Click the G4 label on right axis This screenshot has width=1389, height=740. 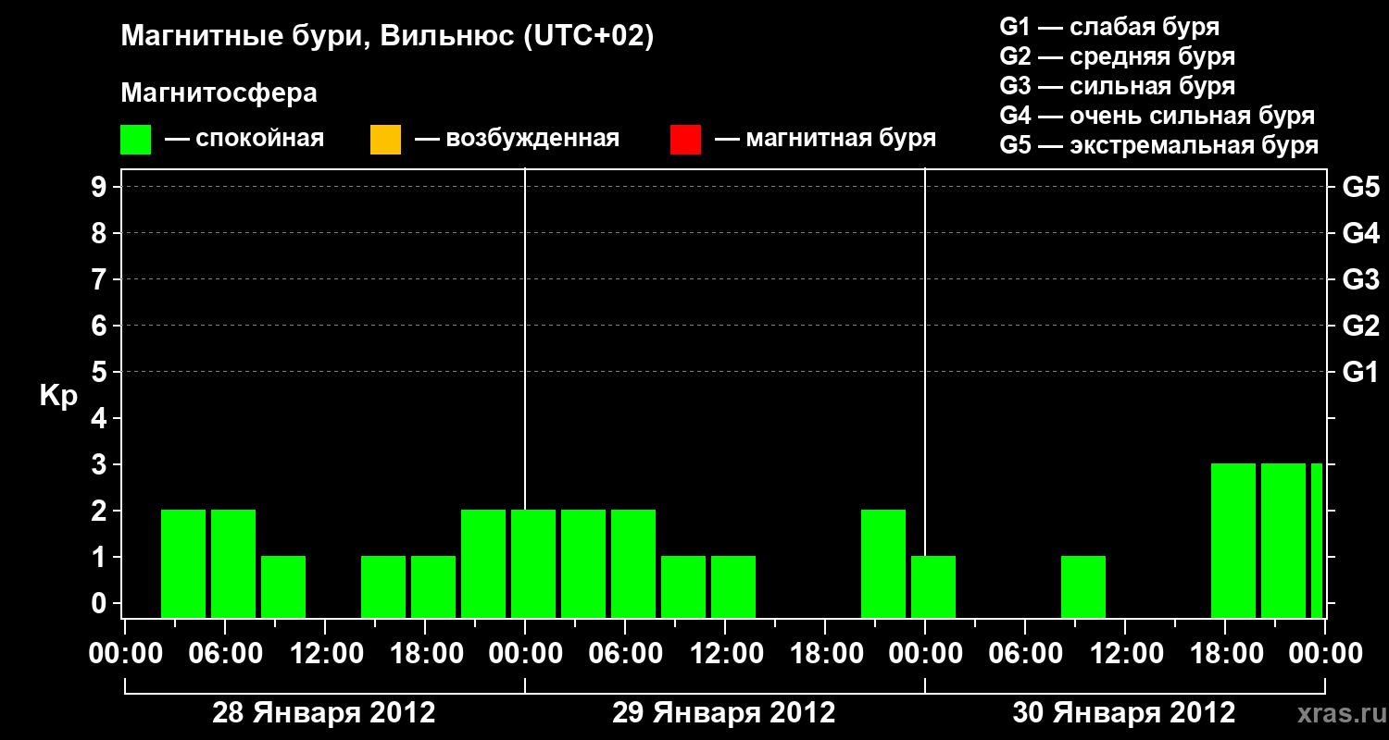click(x=1360, y=233)
